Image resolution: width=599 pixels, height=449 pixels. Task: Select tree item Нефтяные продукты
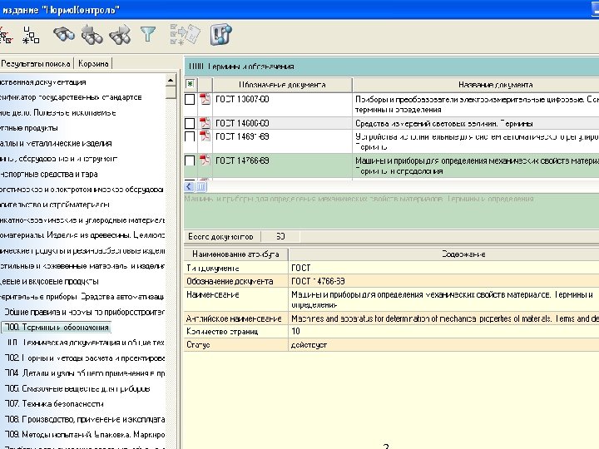29,128
